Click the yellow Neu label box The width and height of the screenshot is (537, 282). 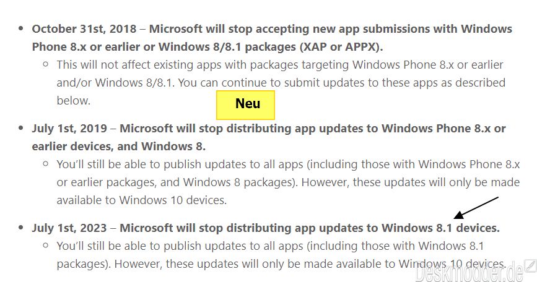[x=245, y=105]
